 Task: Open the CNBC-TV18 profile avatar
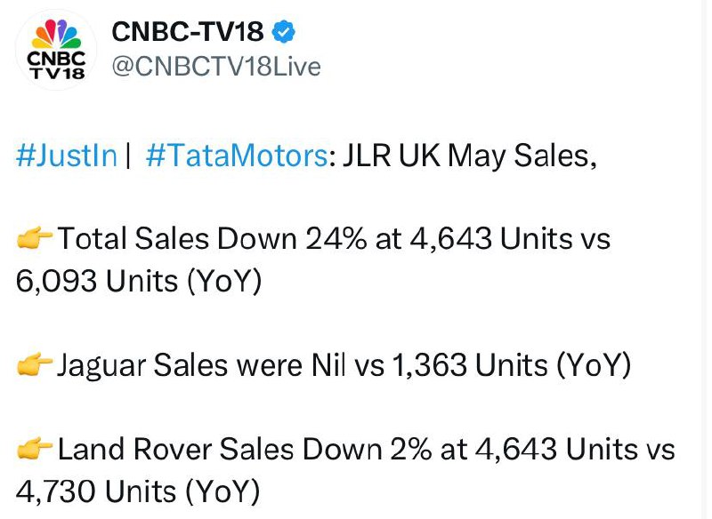pyautogui.click(x=56, y=50)
